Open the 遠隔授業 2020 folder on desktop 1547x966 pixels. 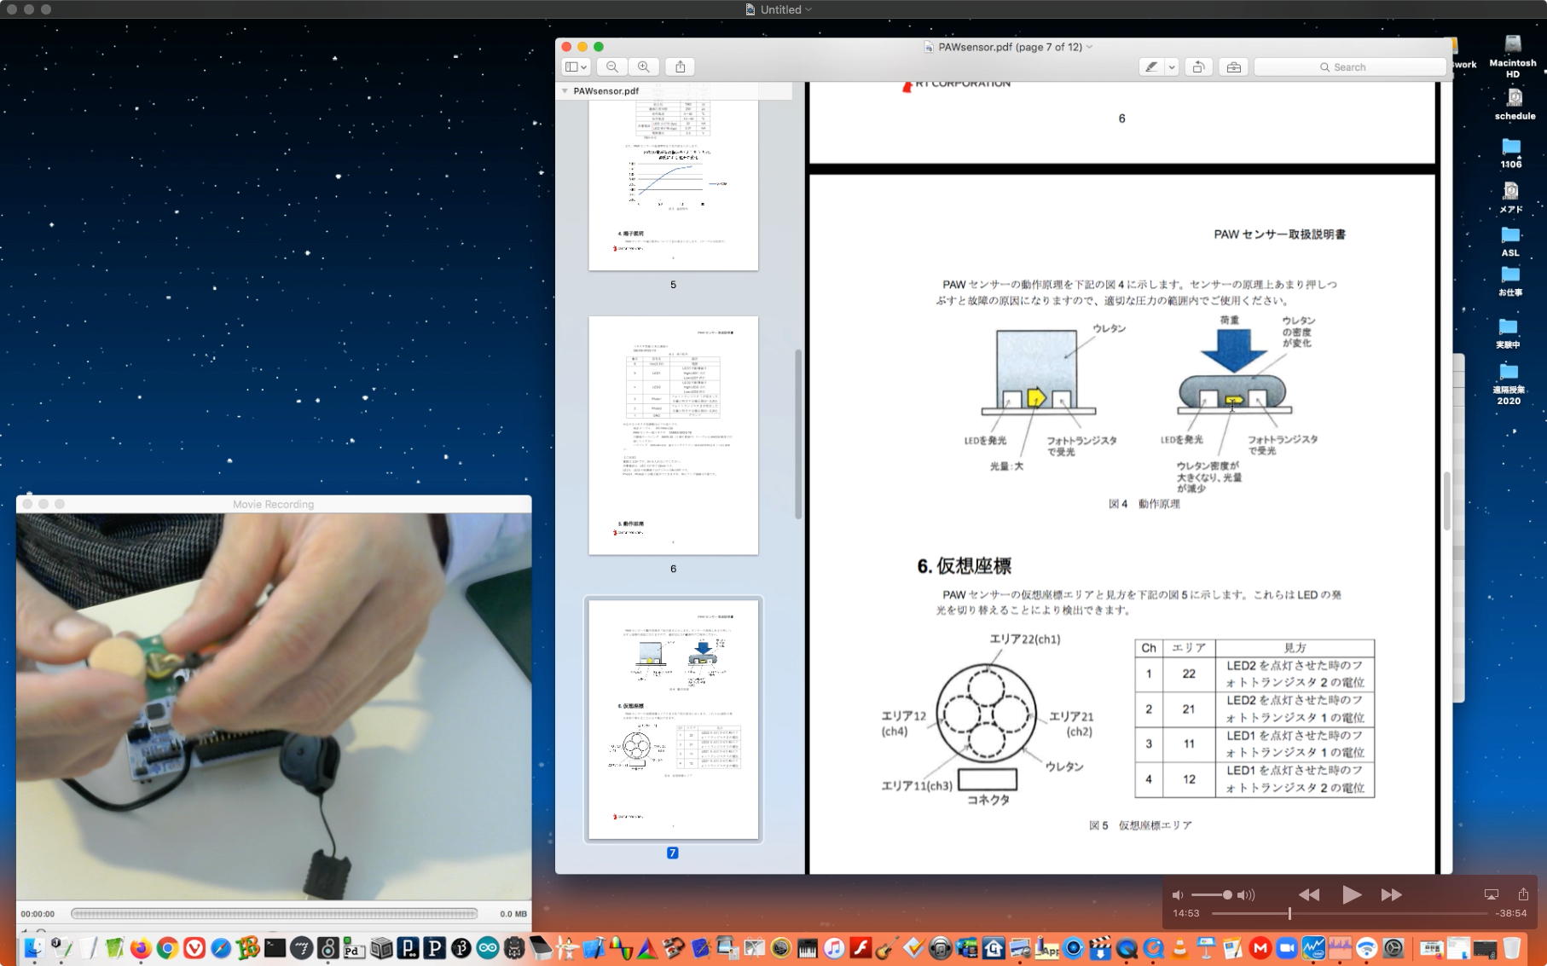coord(1509,385)
